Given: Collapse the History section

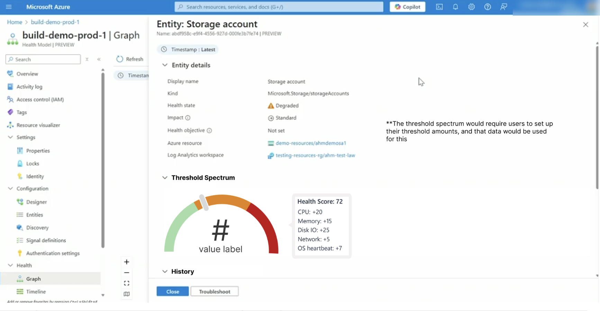Looking at the screenshot, I should pyautogui.click(x=165, y=272).
